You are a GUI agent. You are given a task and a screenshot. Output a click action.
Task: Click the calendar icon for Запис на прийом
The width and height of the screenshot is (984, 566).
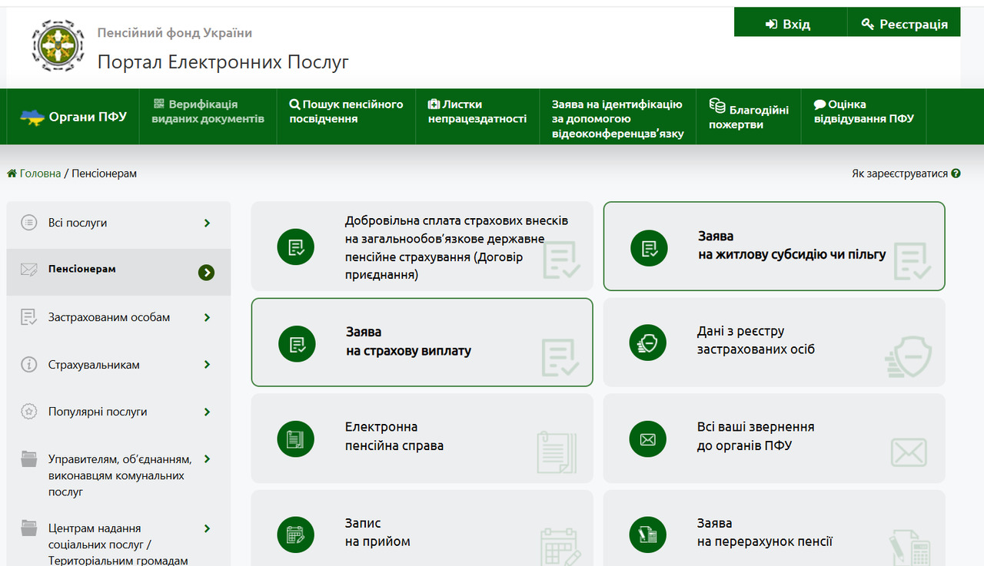[296, 535]
